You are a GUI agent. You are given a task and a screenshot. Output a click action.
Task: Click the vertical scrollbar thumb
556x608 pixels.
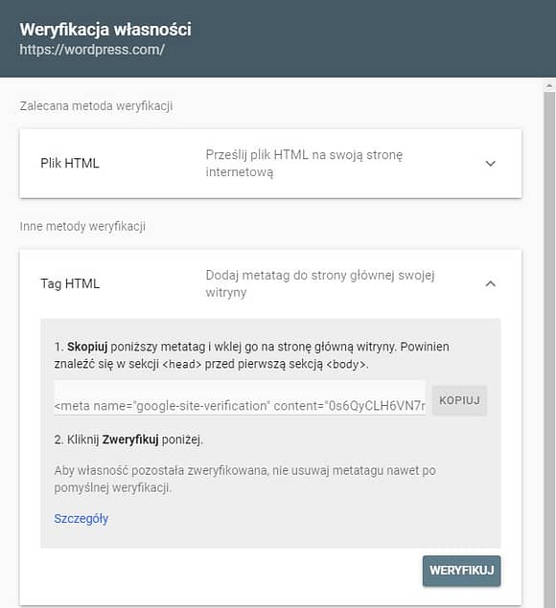(x=549, y=349)
